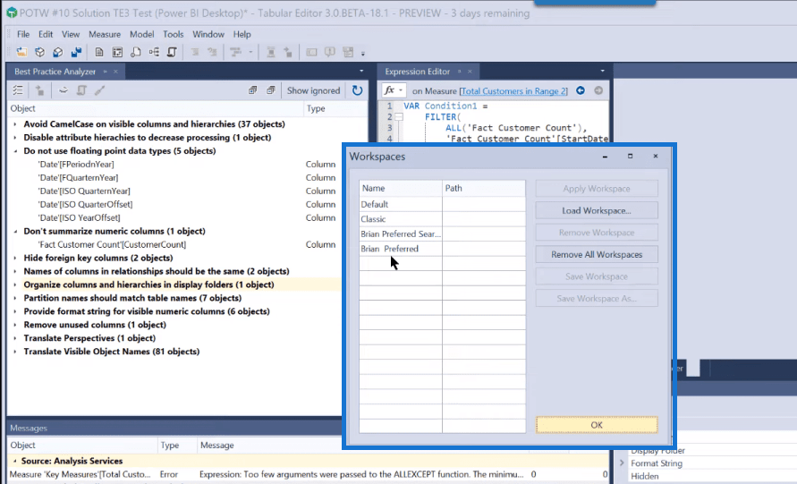The width and height of the screenshot is (797, 484).
Task: Click the expand all icon in the analyzer
Action: (x=252, y=90)
